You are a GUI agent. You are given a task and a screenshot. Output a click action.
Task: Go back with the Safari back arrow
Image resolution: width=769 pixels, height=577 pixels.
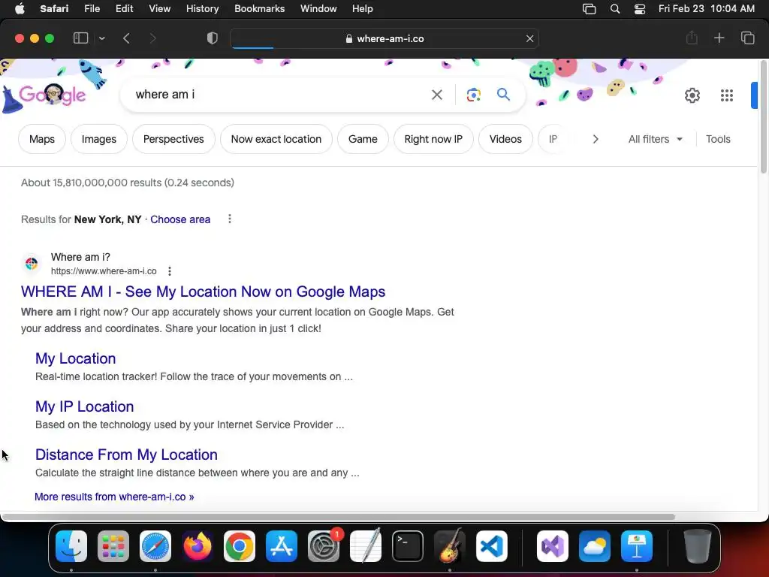pos(126,38)
